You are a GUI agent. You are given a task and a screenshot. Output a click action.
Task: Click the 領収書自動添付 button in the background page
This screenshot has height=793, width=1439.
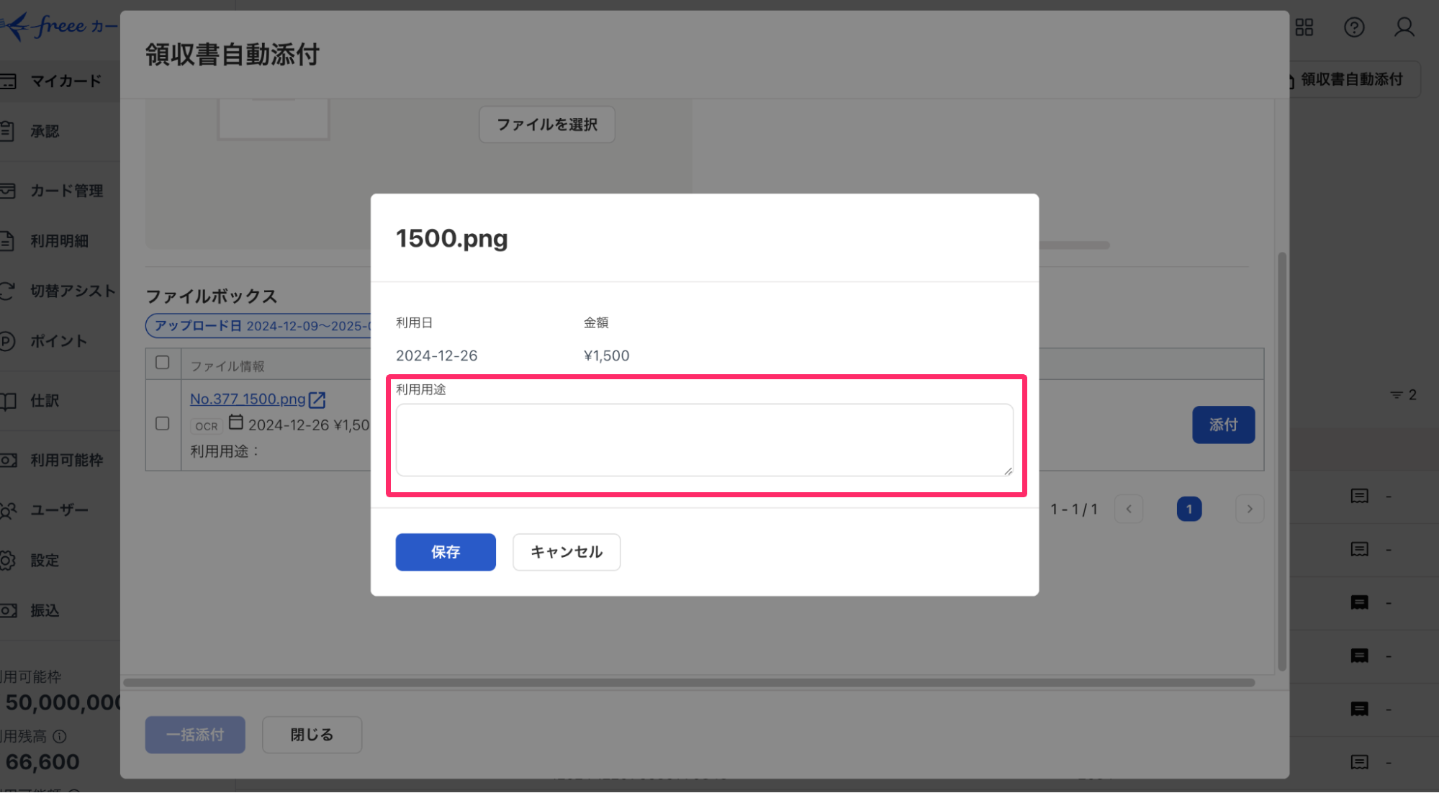1355,79
